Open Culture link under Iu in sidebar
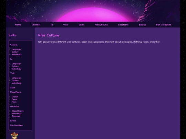 pos(15,66)
